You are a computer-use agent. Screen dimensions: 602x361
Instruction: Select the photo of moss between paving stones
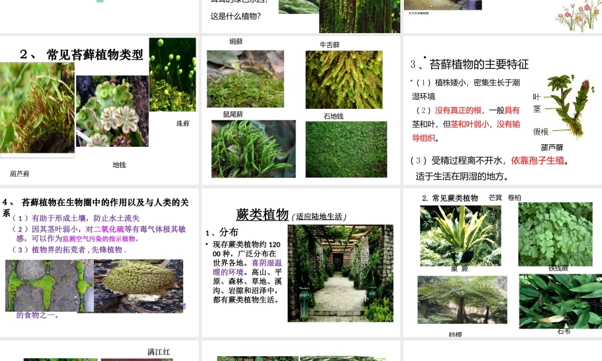49,285
